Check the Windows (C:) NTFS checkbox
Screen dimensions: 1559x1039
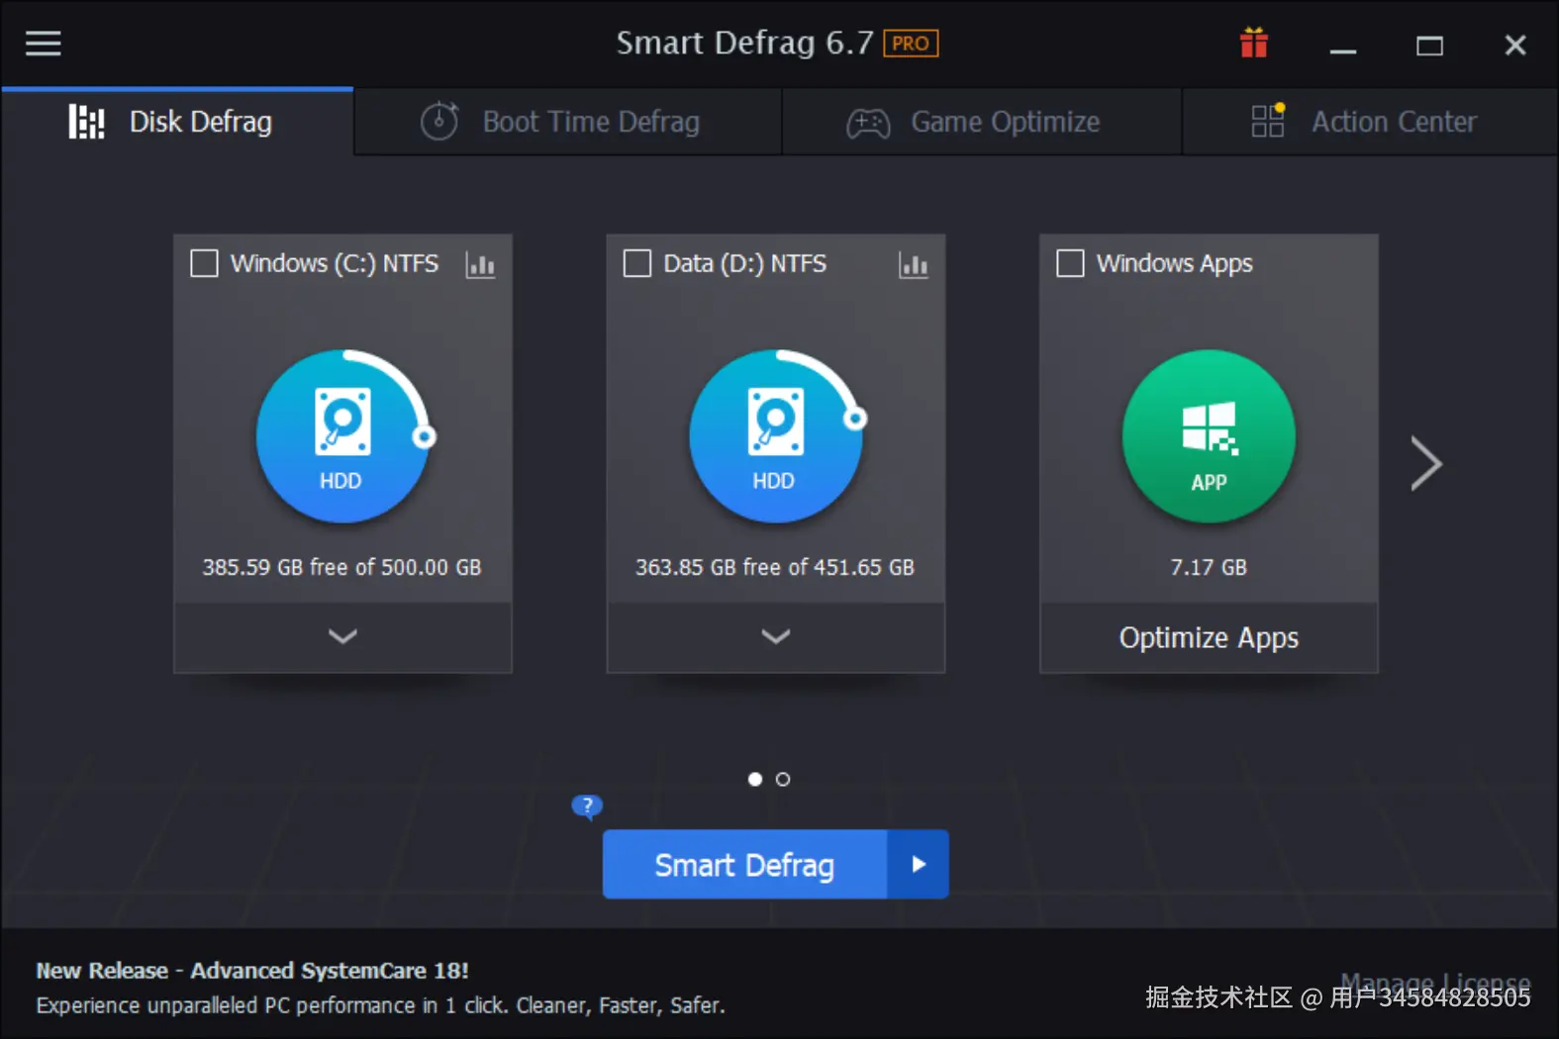click(204, 263)
